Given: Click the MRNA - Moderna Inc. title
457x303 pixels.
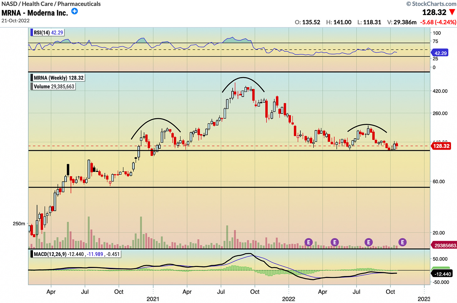Looking at the screenshot, I should [35, 13].
